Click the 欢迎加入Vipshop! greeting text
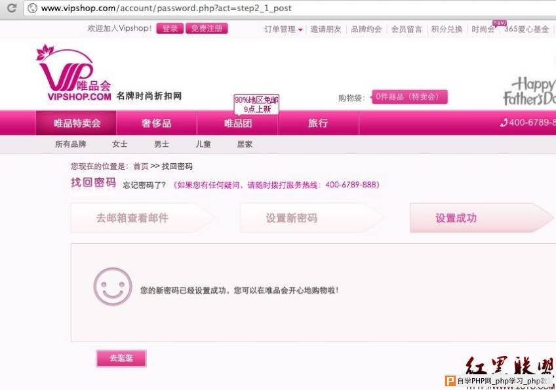The image size is (556, 390). [119, 28]
